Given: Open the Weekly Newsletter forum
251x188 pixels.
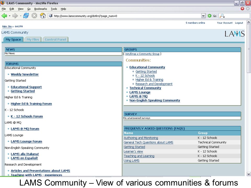Looking at the screenshot, I should pos(25,74).
